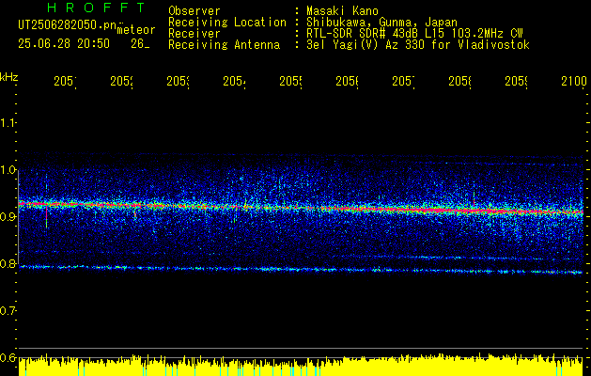Image resolution: width=591 pixels, height=376 pixels.
Task: Click the HROFFT title text
Action: pos(96,8)
